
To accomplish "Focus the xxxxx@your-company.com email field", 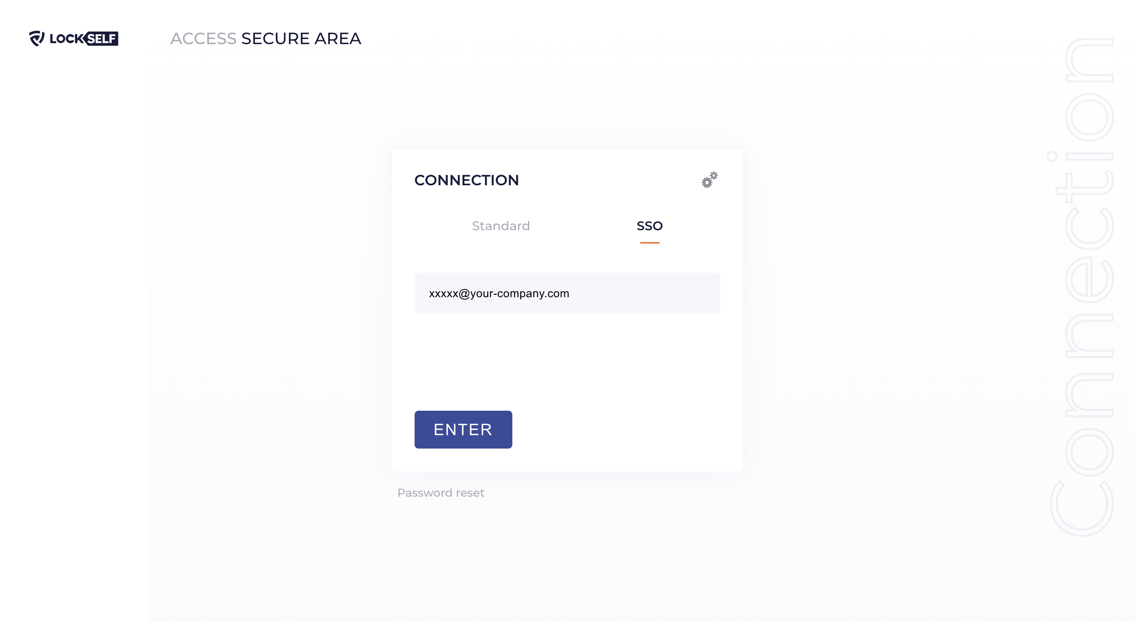I will click(x=567, y=293).
